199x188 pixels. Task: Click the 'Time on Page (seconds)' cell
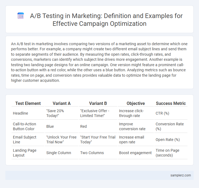click(171, 153)
